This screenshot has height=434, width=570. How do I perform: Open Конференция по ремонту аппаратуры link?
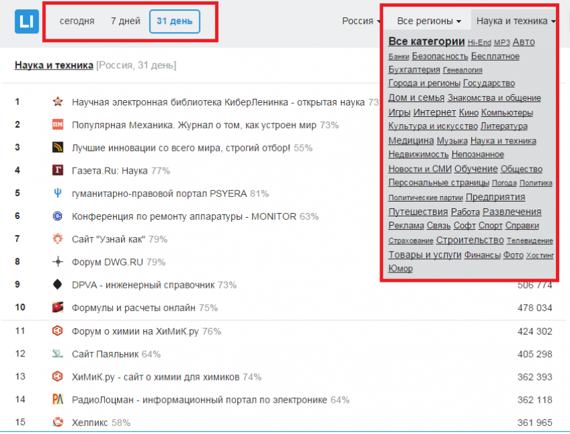[x=184, y=217]
